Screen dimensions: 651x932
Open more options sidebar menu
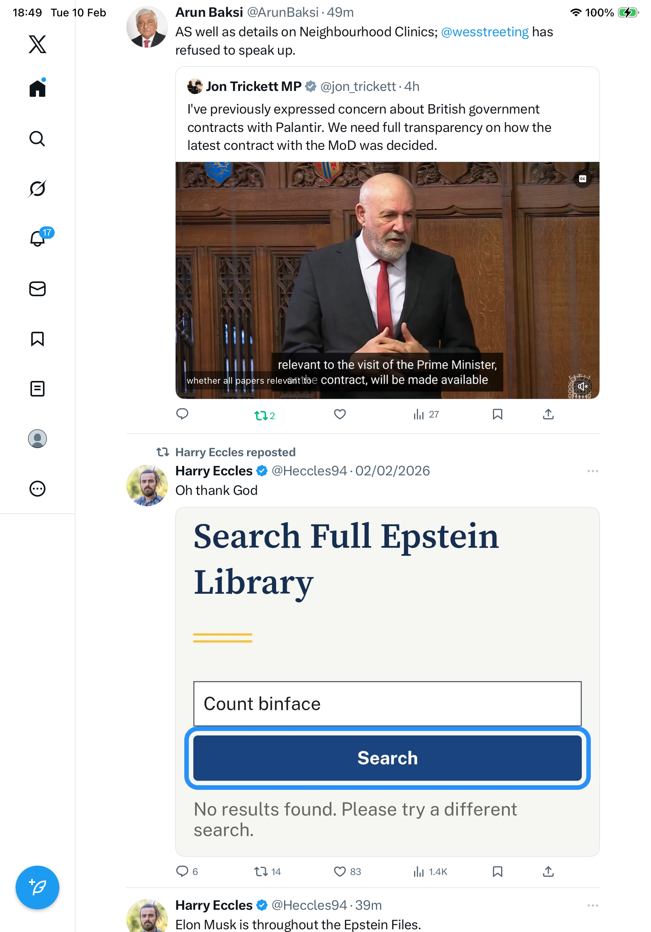click(37, 488)
